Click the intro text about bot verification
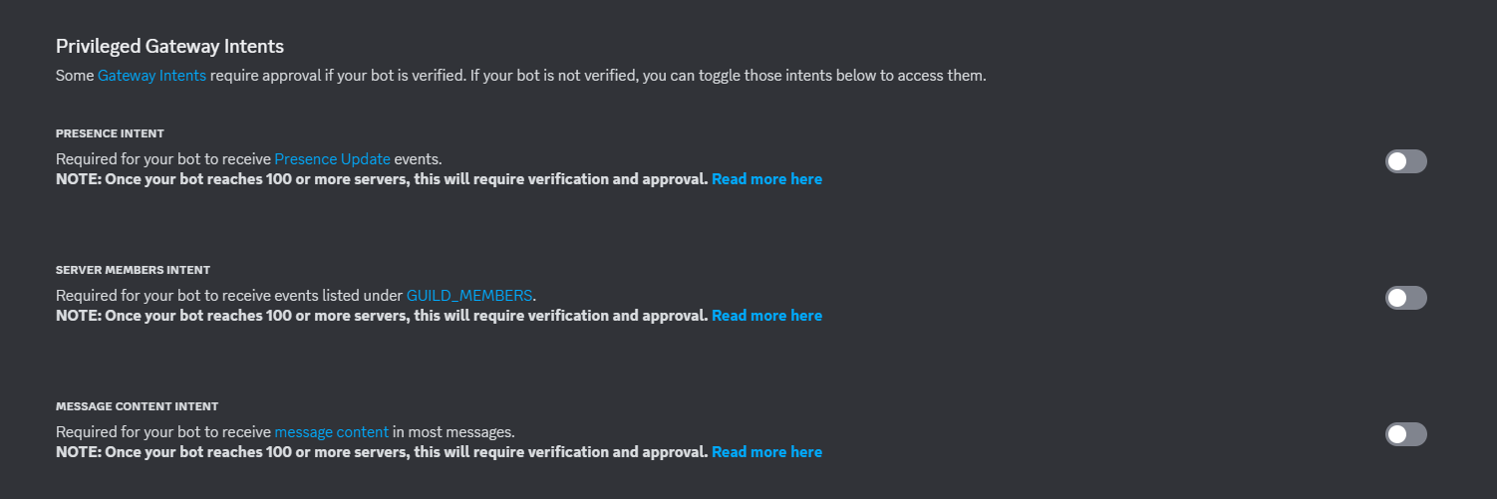 598,76
